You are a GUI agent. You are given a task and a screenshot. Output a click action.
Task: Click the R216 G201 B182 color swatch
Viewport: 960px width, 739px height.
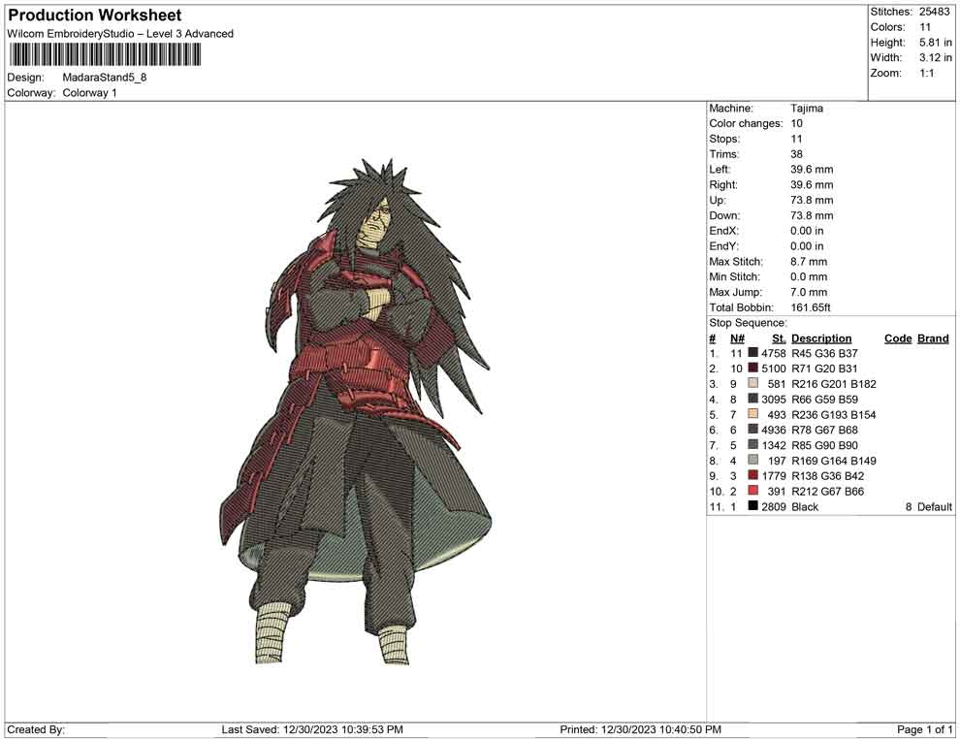[x=753, y=383]
